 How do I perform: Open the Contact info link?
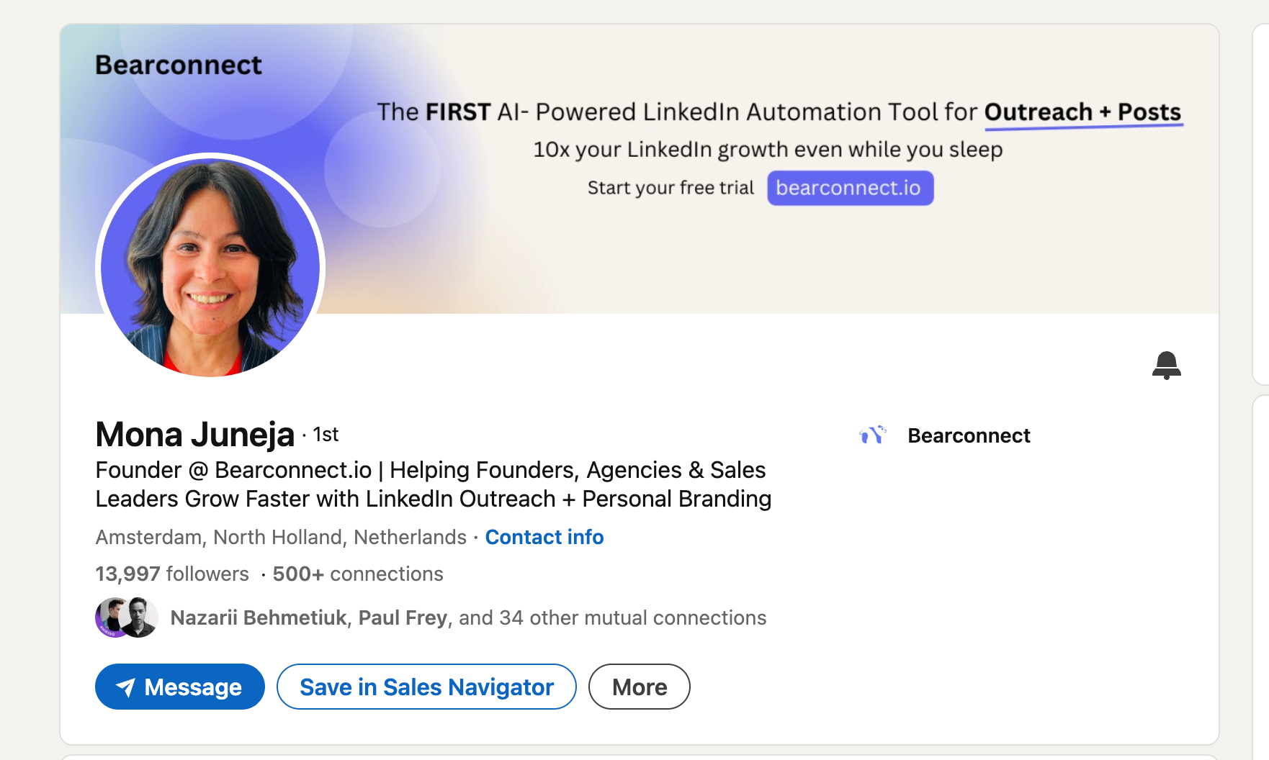coord(544,537)
